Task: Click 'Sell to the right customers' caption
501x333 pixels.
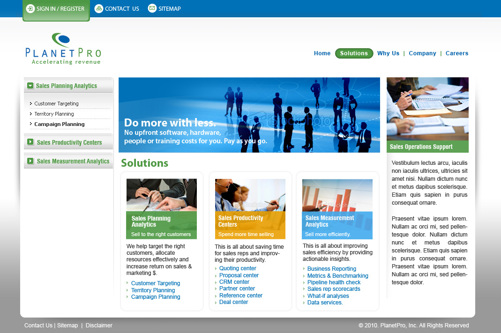Action: (x=161, y=234)
